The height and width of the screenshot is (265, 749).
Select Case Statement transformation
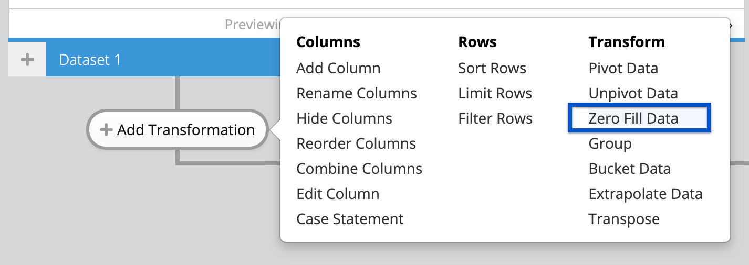tap(350, 219)
